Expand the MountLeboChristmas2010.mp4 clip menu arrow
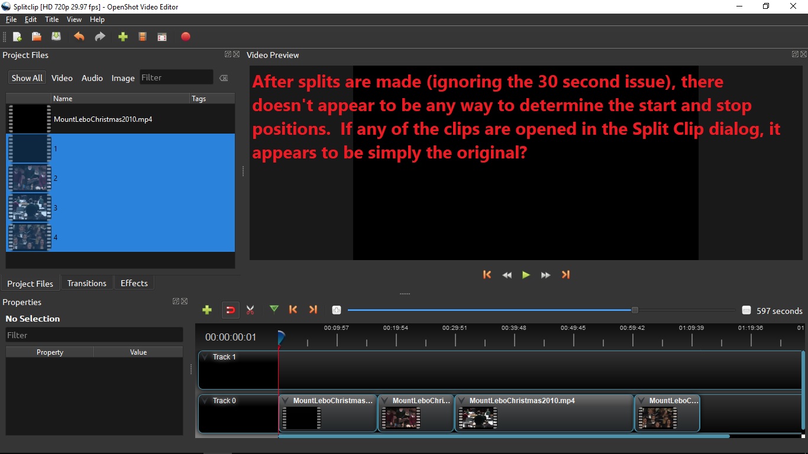 [461, 400]
